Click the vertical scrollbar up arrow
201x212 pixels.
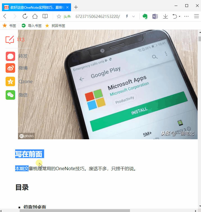point(200,32)
